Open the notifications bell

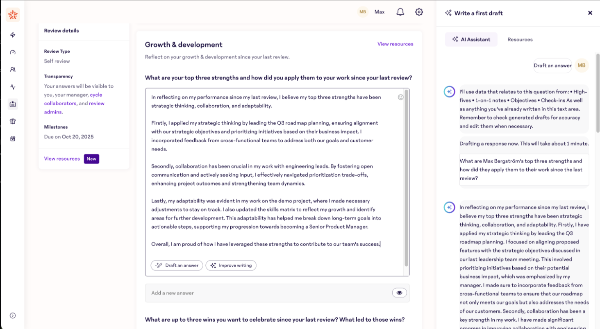pyautogui.click(x=400, y=12)
